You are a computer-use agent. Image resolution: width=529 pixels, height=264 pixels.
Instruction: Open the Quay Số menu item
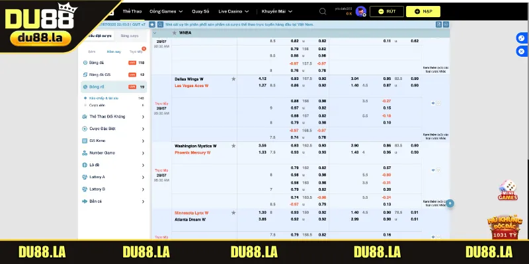(202, 11)
